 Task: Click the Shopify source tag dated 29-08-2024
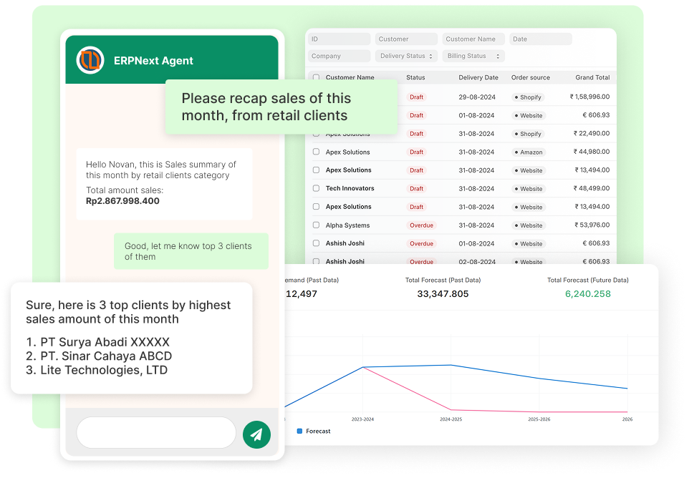click(x=529, y=97)
